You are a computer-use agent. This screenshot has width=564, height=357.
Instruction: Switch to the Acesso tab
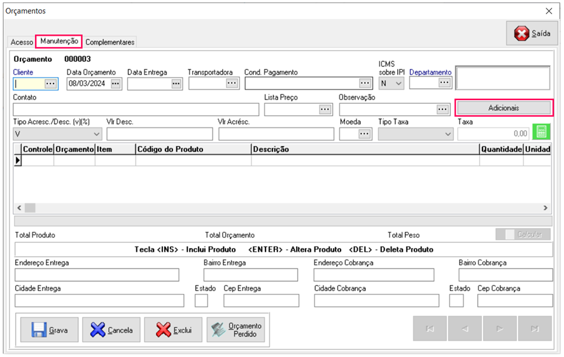tap(22, 42)
